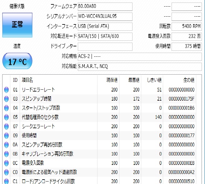Screen dimensions: 205x184
Task: Click the blue orb for スタート/ストップ回数 row
Action: pos(7,108)
